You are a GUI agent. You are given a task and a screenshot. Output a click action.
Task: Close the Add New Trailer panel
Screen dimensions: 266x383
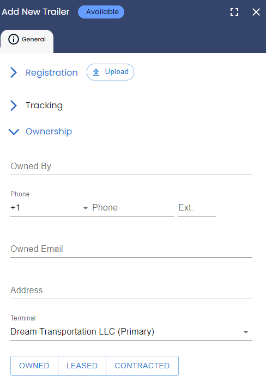pyautogui.click(x=256, y=12)
